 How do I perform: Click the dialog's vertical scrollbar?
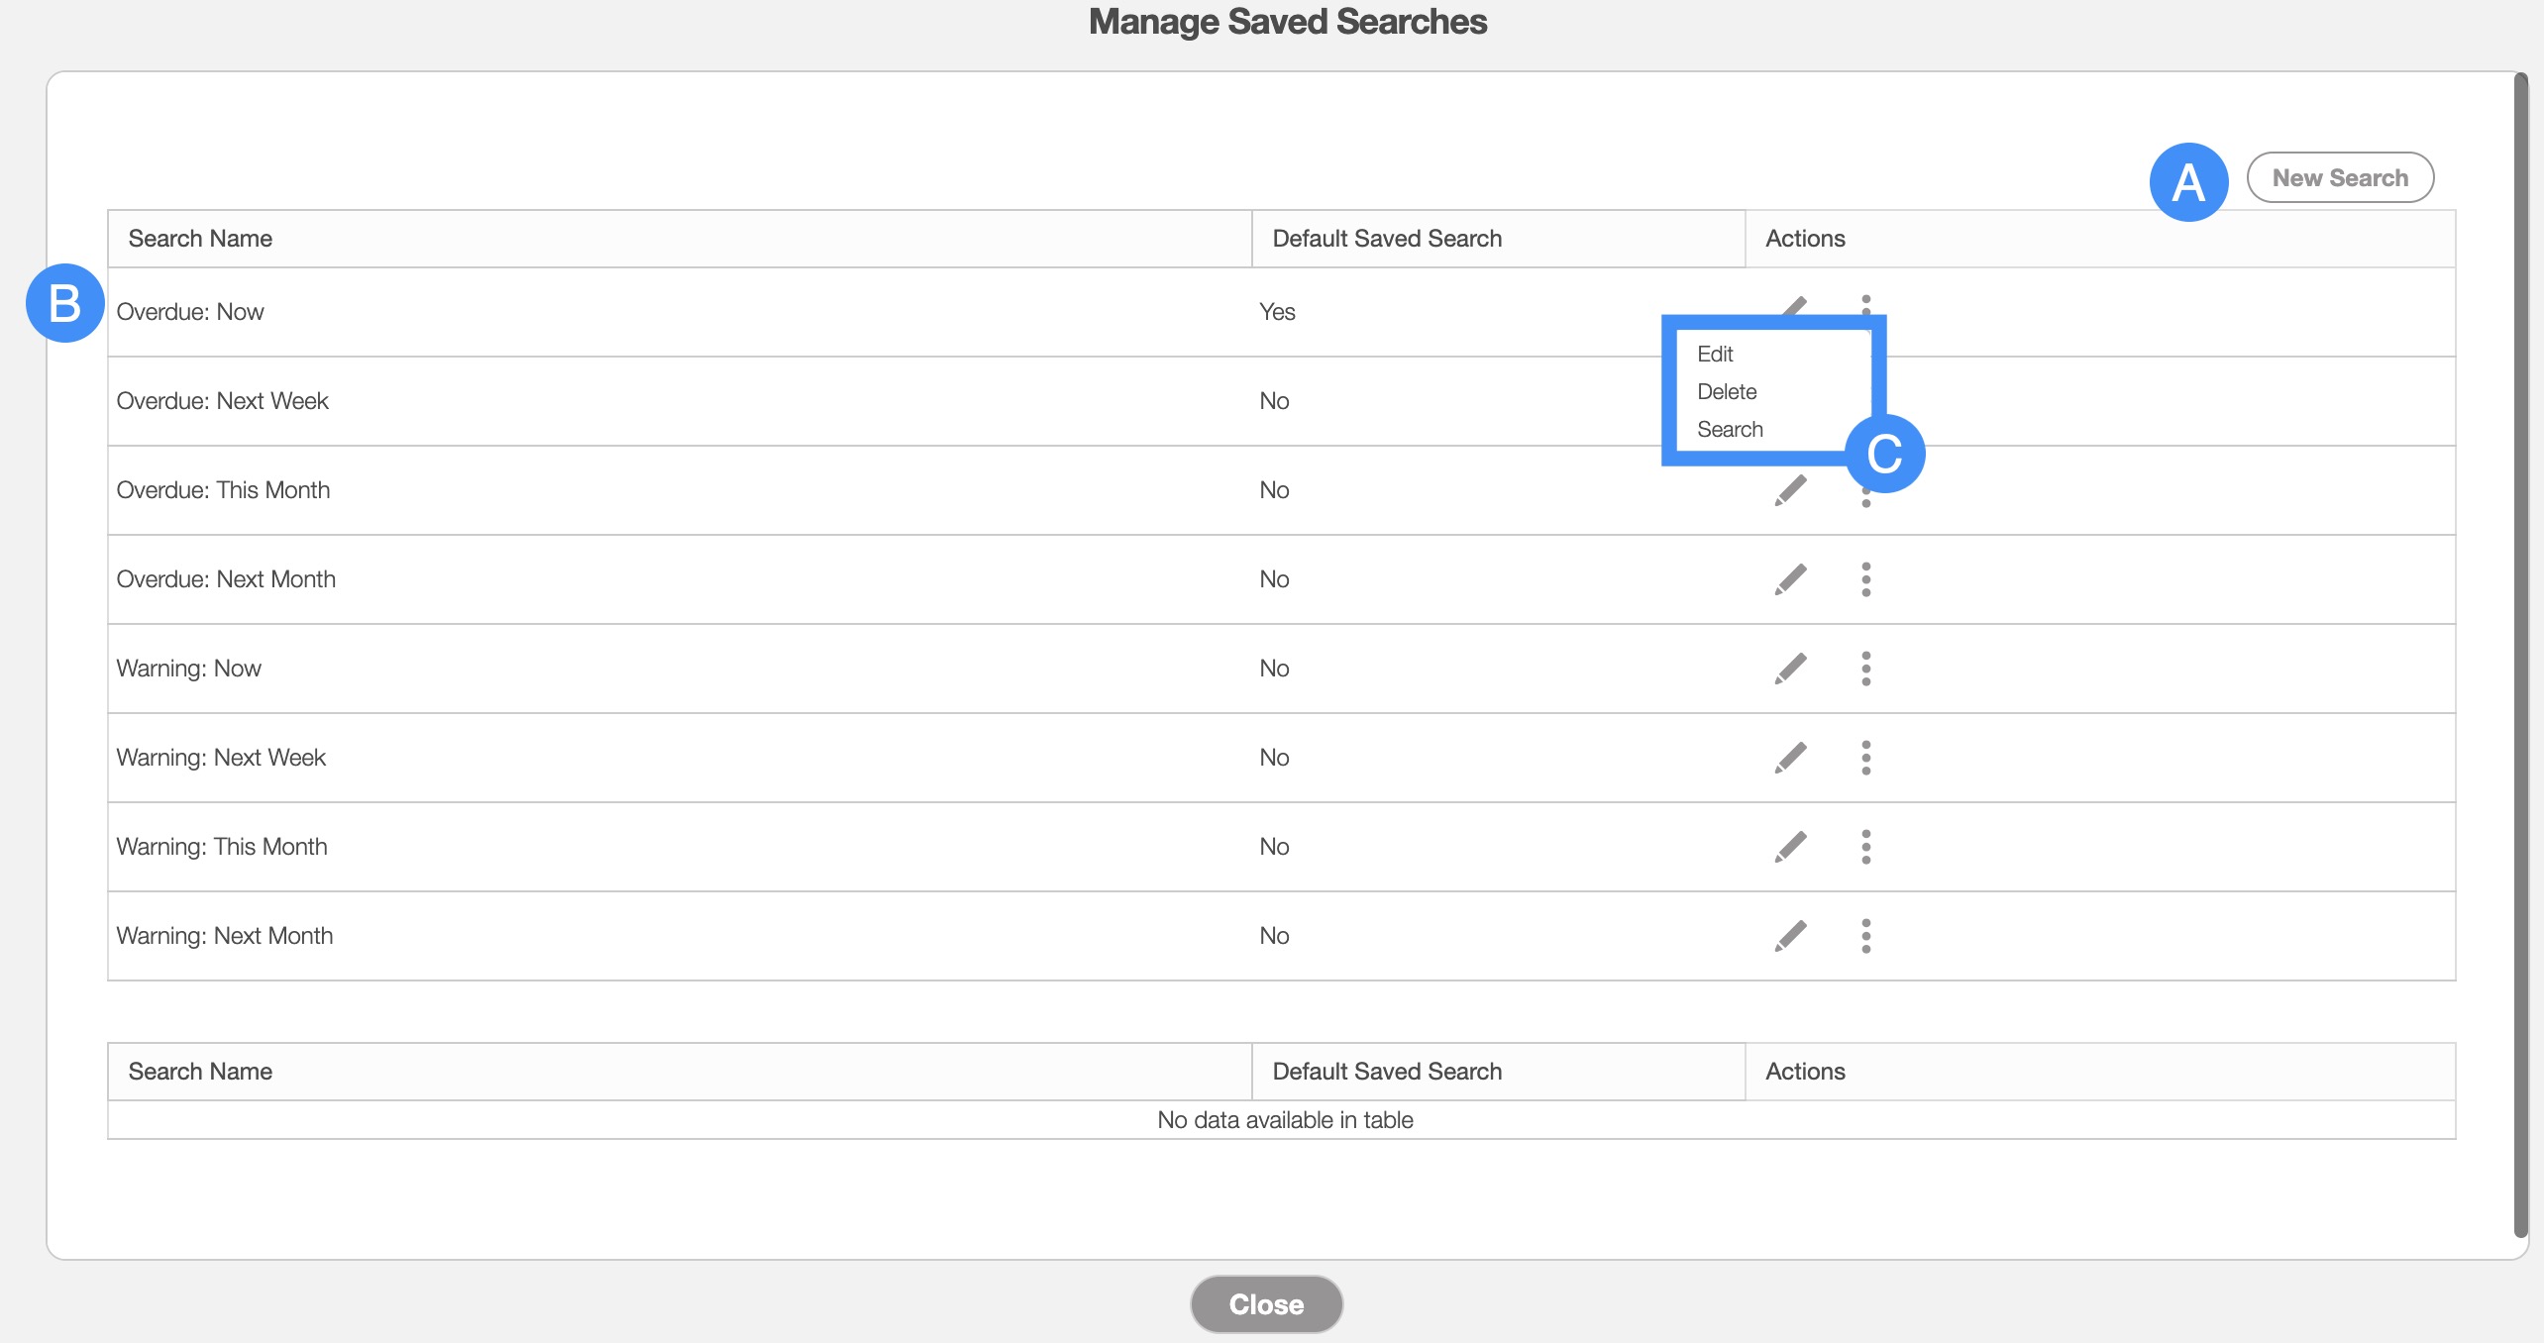click(x=2520, y=654)
